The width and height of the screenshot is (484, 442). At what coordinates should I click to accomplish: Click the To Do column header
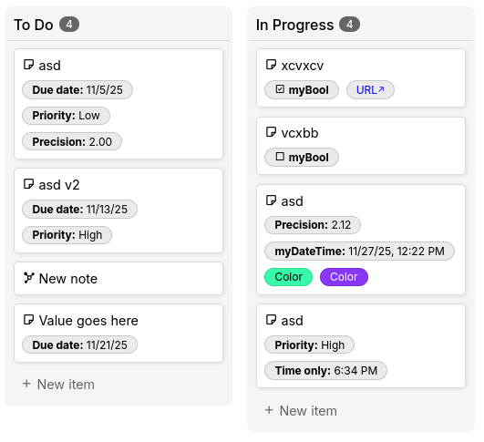[x=34, y=25]
